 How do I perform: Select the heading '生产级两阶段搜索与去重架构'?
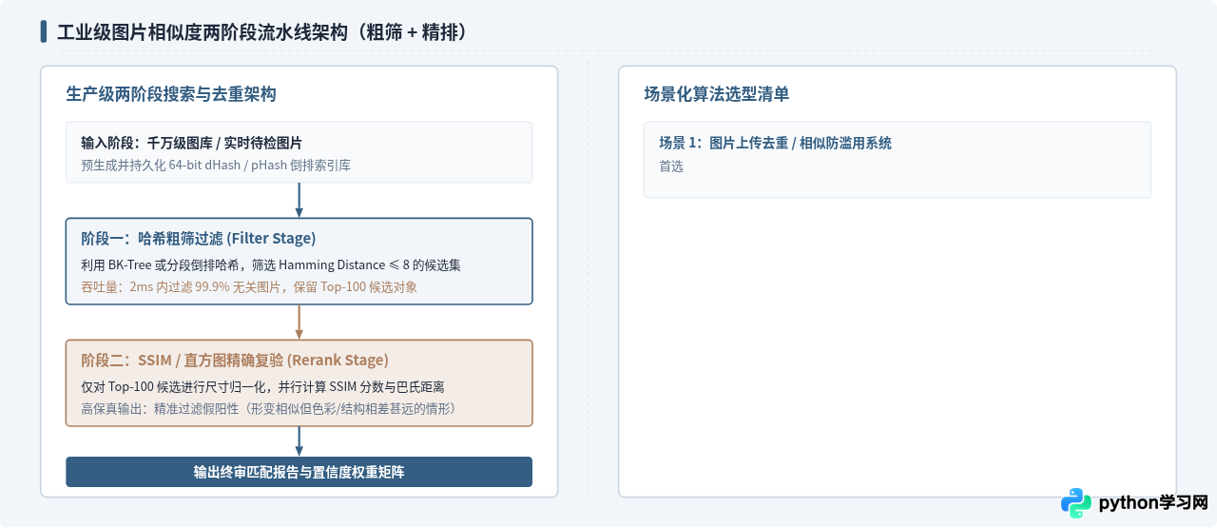point(171,94)
